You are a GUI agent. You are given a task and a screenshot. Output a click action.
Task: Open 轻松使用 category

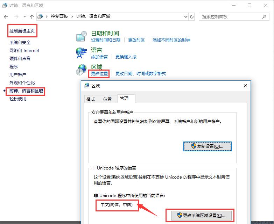click(x=17, y=99)
